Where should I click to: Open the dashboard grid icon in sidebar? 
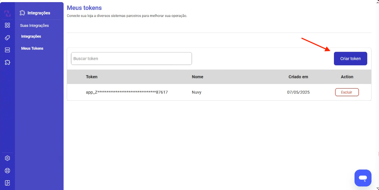7,25
